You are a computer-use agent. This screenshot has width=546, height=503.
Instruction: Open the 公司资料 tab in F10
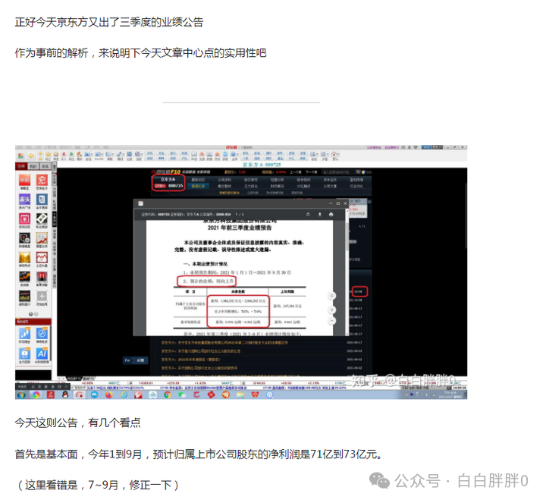(x=224, y=180)
